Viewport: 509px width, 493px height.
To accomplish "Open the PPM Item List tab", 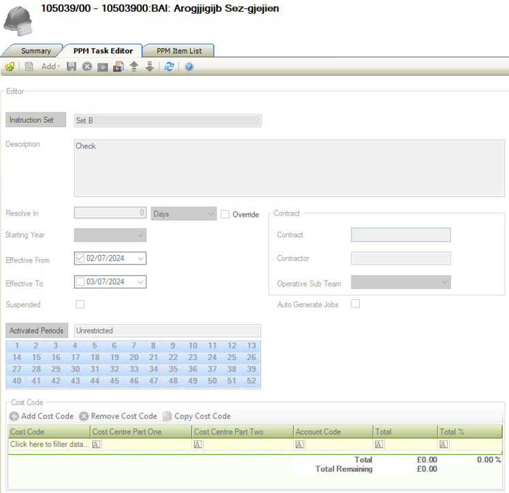I will 179,50.
